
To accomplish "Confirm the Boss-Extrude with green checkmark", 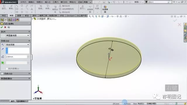I will click(x=2, y=27).
